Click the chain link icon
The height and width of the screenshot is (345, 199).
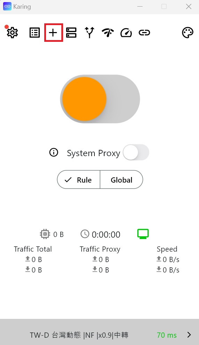[144, 32]
